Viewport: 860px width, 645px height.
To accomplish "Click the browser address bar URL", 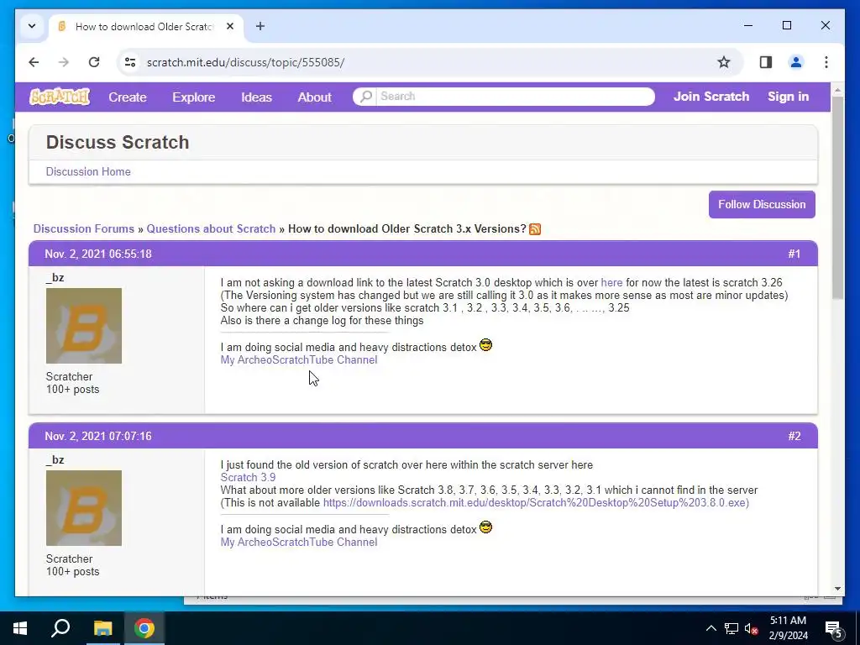I will [x=246, y=62].
